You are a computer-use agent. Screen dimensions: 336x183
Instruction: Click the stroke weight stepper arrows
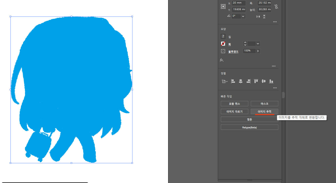(245, 44)
